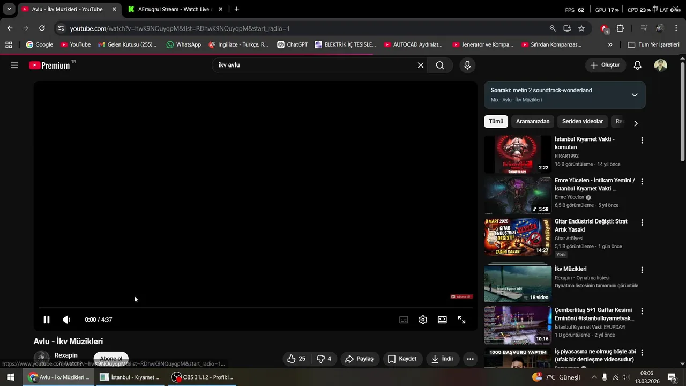Seek on the video progress bar

click(255, 308)
